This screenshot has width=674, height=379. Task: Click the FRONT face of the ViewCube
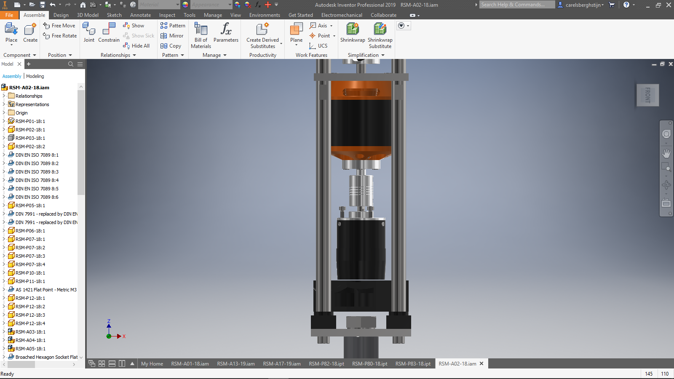point(647,95)
